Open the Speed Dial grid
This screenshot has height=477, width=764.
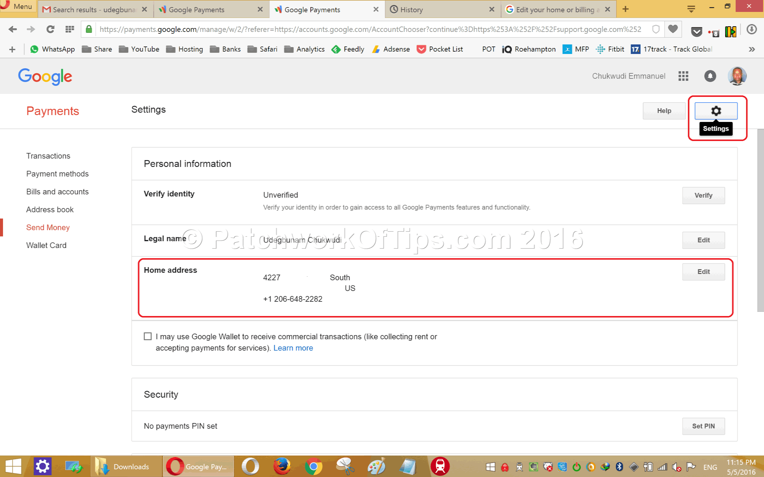coord(70,29)
